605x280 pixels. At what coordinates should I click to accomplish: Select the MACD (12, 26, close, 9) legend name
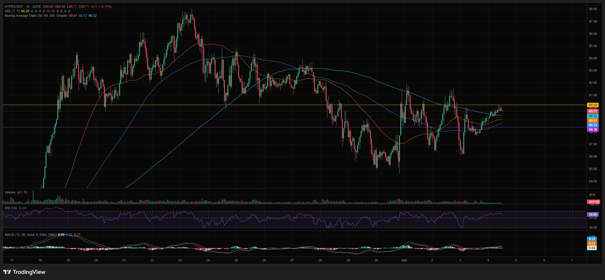pos(31,235)
